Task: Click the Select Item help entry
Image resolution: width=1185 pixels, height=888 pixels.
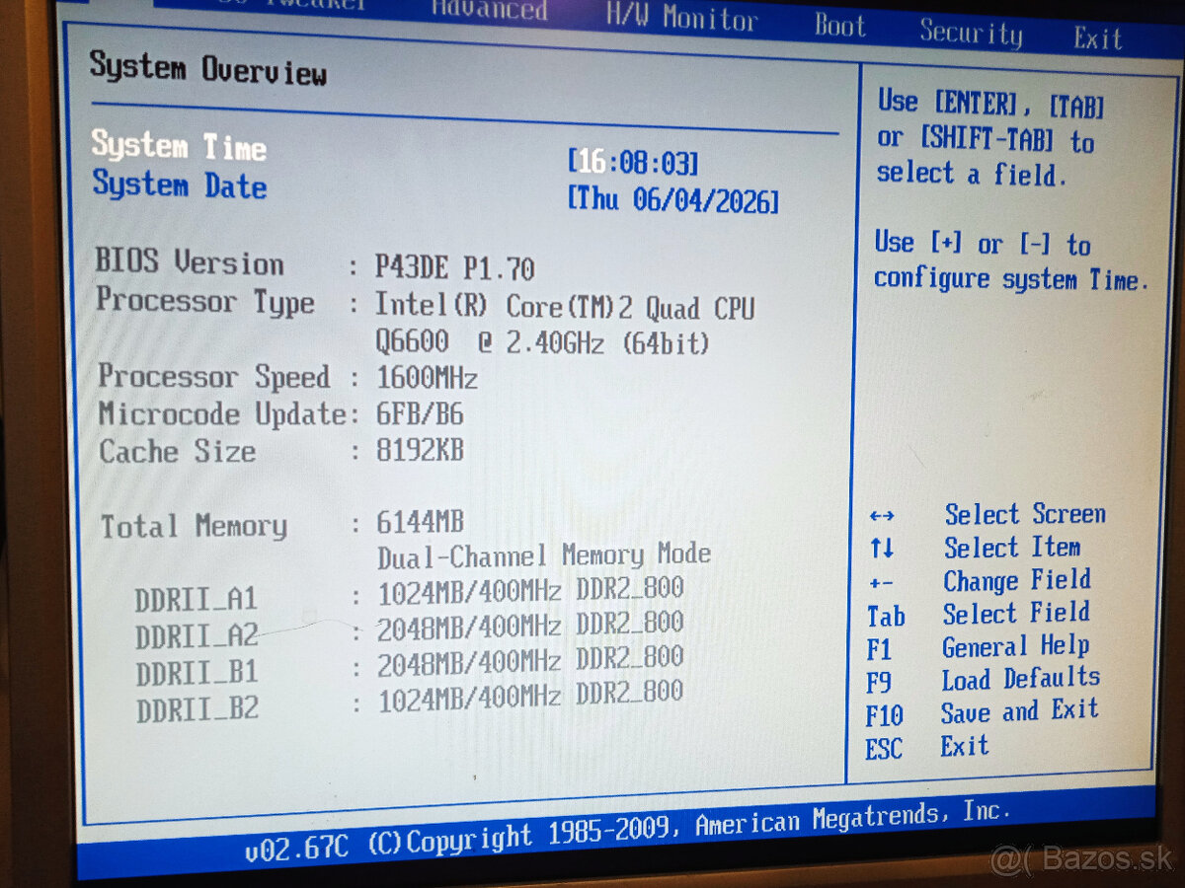Action: click(1012, 547)
